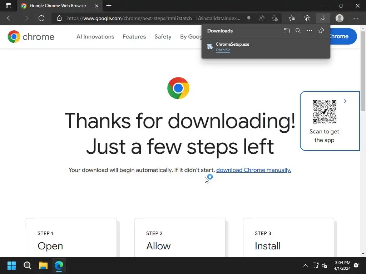Close the Google Chrome Web Browser tab

pyautogui.click(x=97, y=6)
